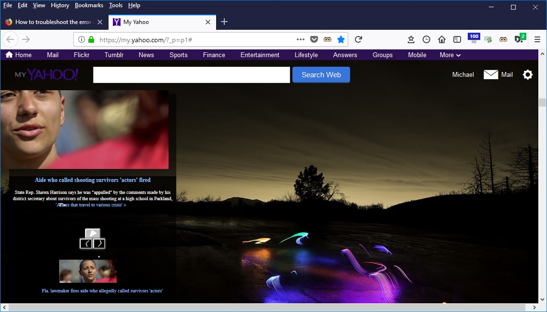Open Yahoo settings gear icon
The height and width of the screenshot is (312, 547).
pos(528,74)
